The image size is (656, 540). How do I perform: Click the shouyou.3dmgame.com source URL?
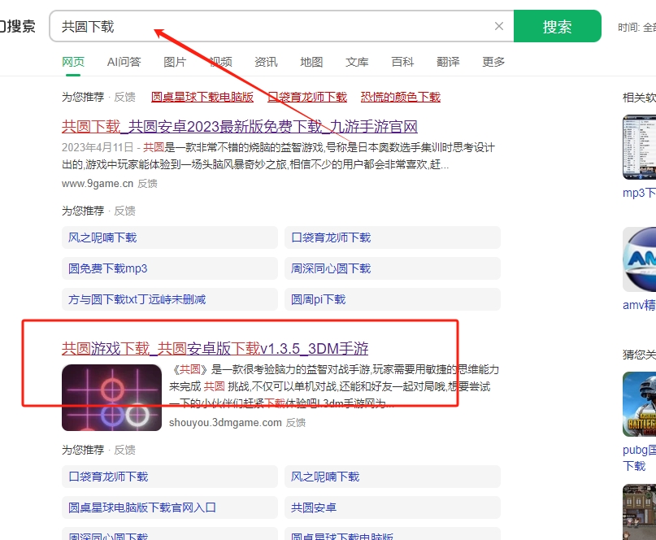coord(225,422)
